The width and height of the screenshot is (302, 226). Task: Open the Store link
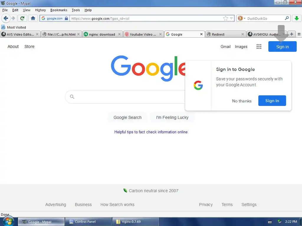(x=29, y=46)
